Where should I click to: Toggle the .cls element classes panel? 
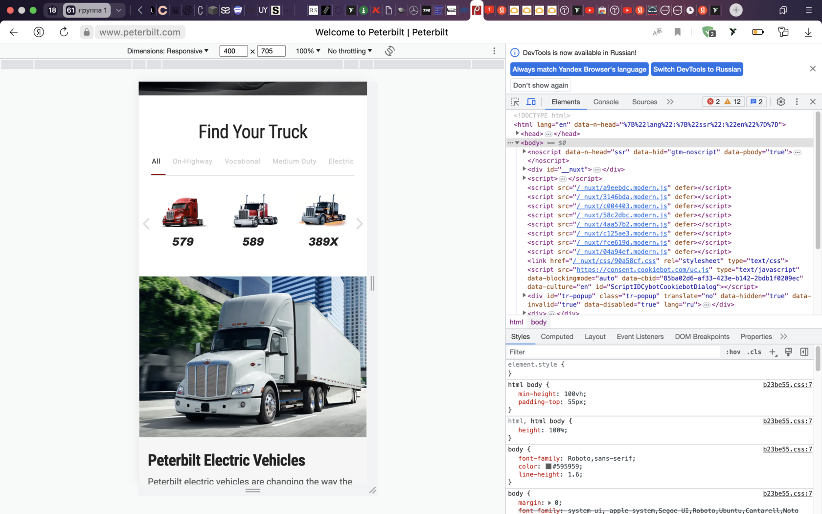tap(754, 352)
